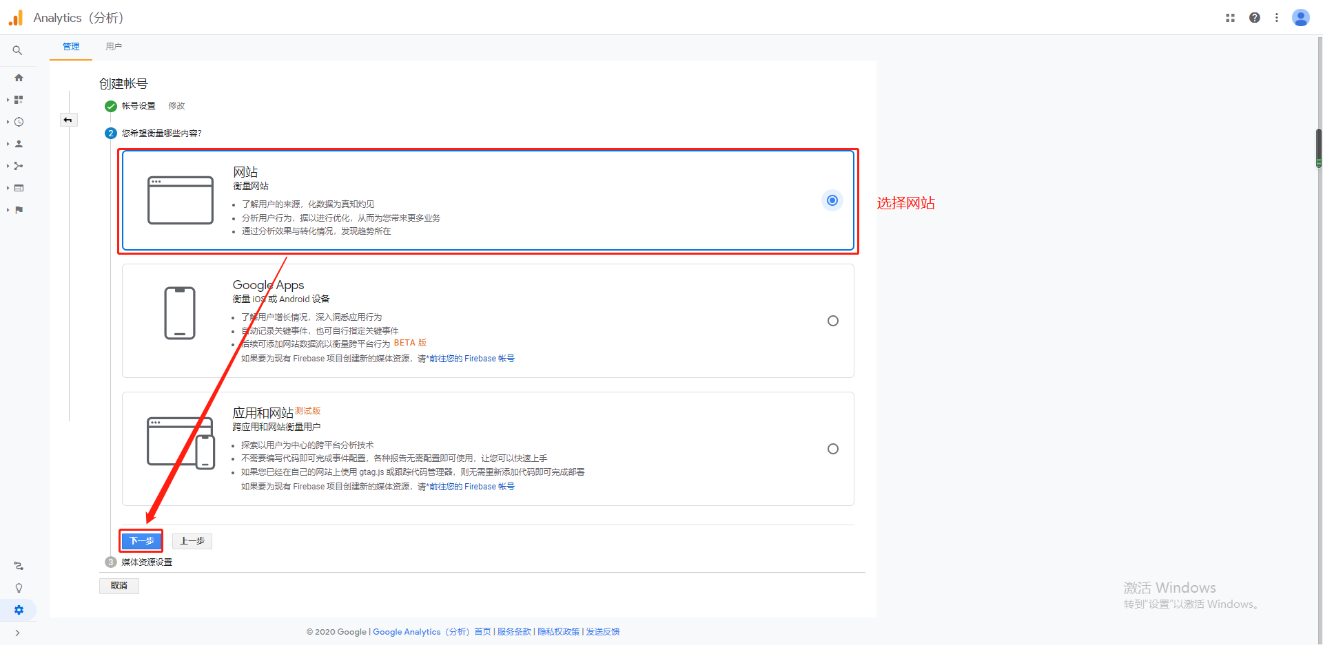
Task: Open the three-dot more options menu
Action: coord(1276,18)
